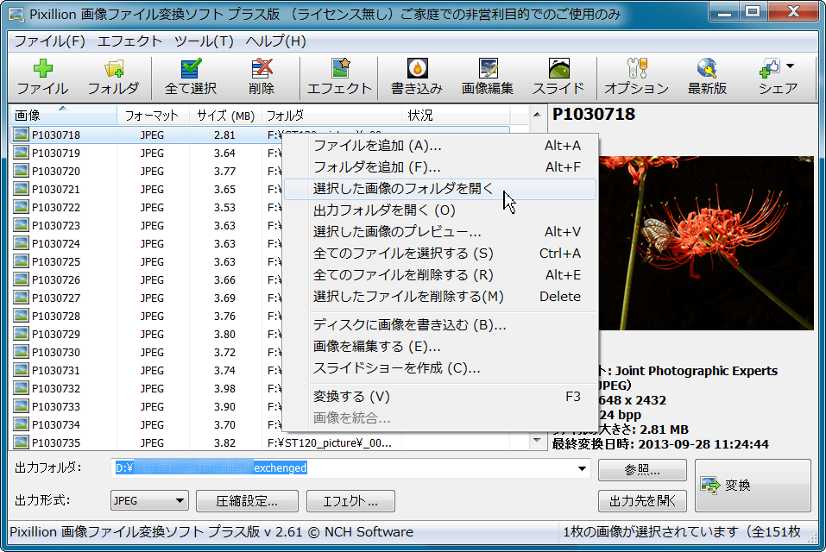Choose 全てのファイルを削除する (R)
The width and height of the screenshot is (826, 552).
(x=440, y=275)
